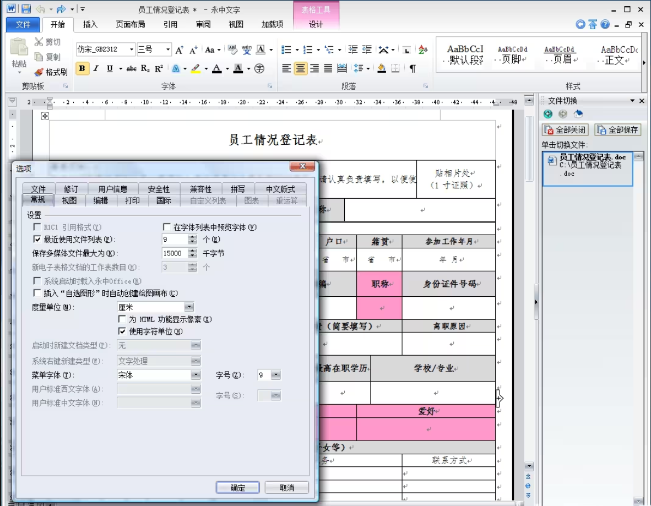Switch to 插入 ribbon tab
Image resolution: width=651 pixels, height=506 pixels.
(x=90, y=24)
